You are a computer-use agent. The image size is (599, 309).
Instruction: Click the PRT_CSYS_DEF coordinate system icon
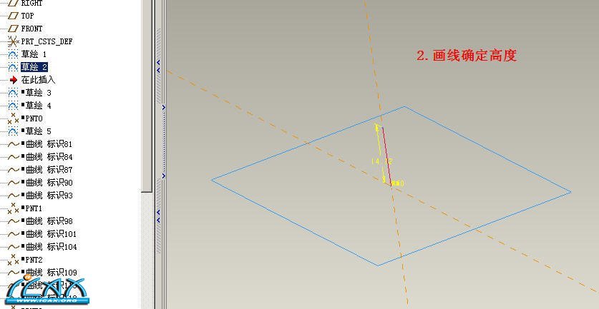coord(14,41)
